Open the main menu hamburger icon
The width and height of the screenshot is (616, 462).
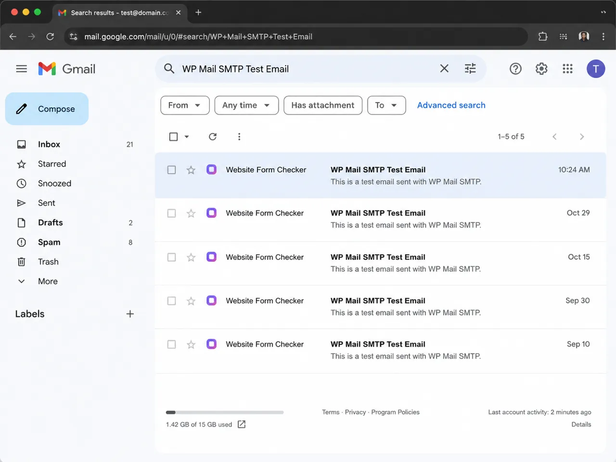[x=21, y=69]
